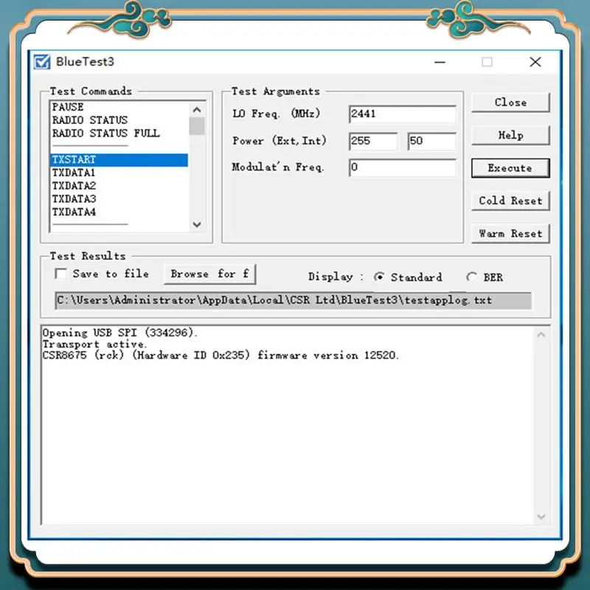Image resolution: width=590 pixels, height=590 pixels.
Task: Click the BlueTest3 application icon in title bar
Action: click(x=41, y=62)
